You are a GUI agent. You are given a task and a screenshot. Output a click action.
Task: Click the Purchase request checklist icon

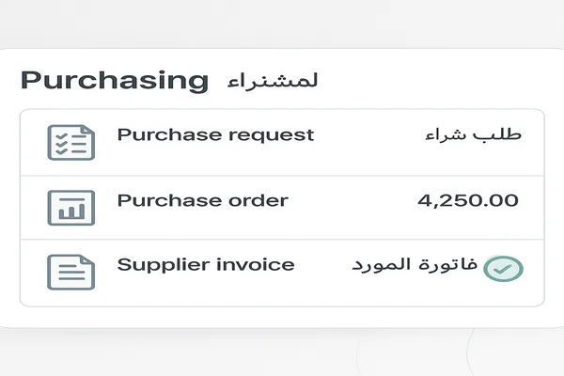click(x=71, y=142)
